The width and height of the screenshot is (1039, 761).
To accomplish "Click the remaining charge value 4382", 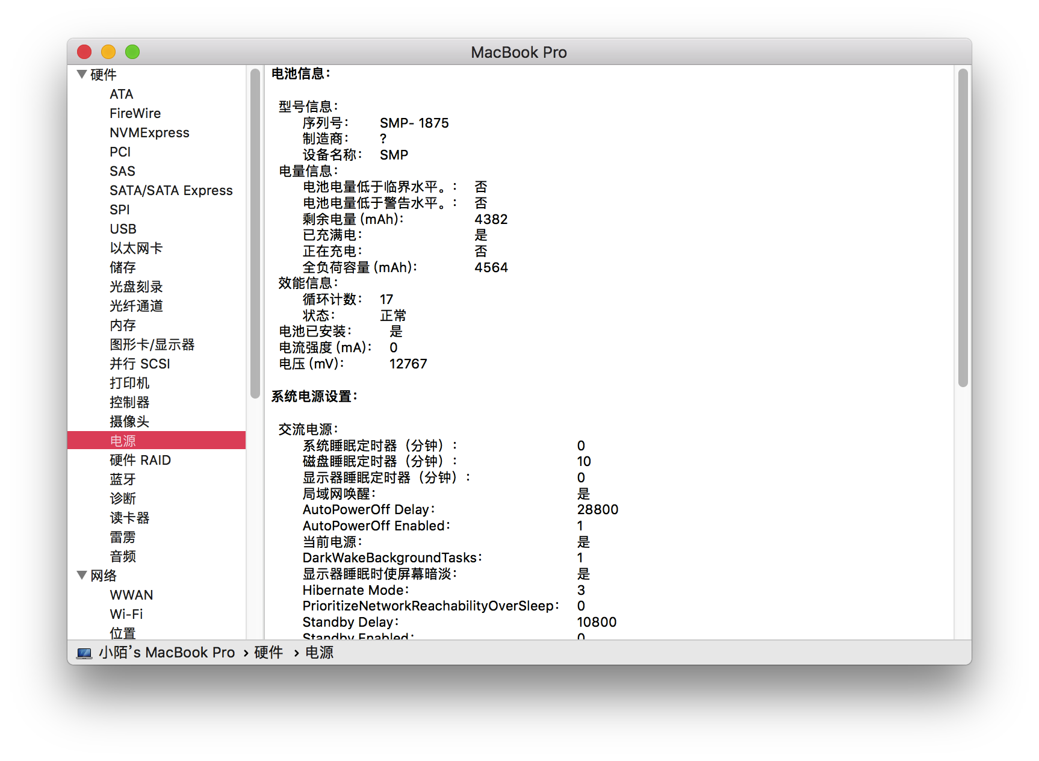I will click(x=491, y=219).
